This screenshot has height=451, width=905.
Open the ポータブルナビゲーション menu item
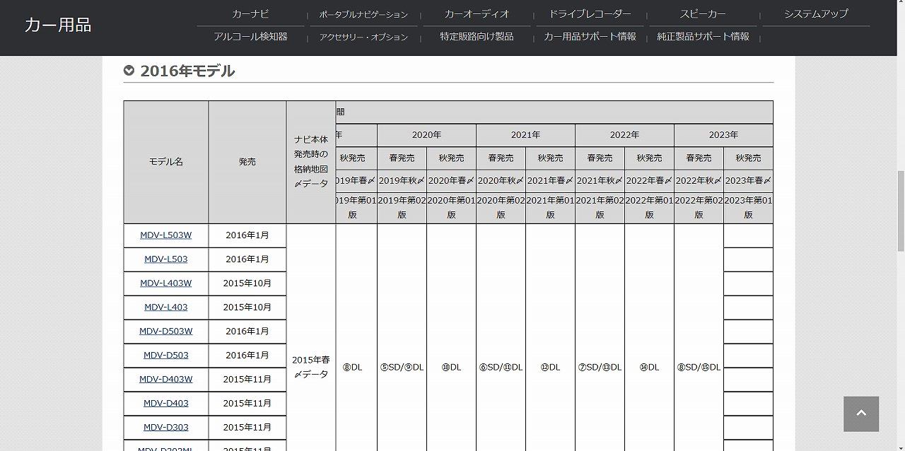coord(363,14)
